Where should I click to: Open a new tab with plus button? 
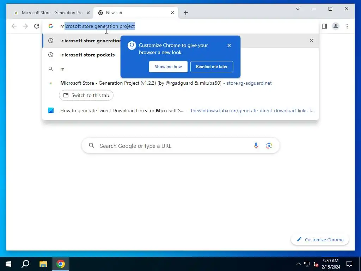pos(186,13)
